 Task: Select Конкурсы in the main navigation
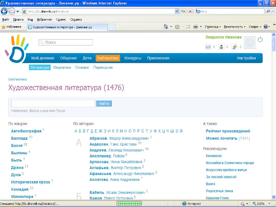tap(133, 58)
